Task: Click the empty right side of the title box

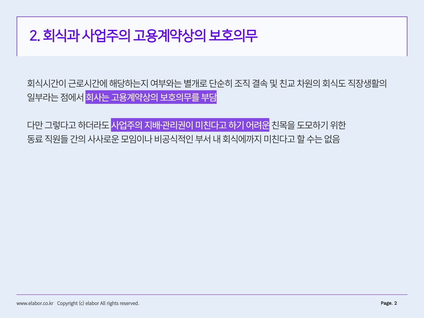Action: click(331, 36)
